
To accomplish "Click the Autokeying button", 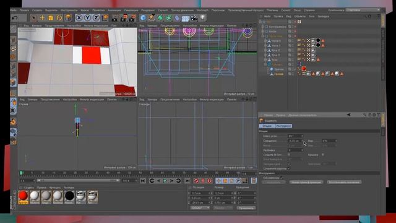I will (x=203, y=180).
